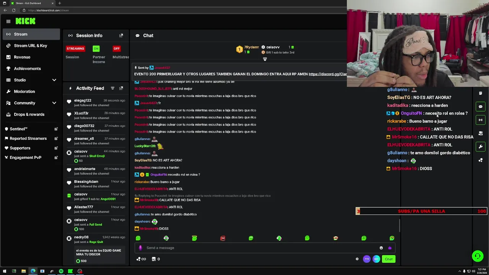Reload the page with the browser refresh button
Image resolution: width=489 pixels, height=275 pixels.
(14, 10)
